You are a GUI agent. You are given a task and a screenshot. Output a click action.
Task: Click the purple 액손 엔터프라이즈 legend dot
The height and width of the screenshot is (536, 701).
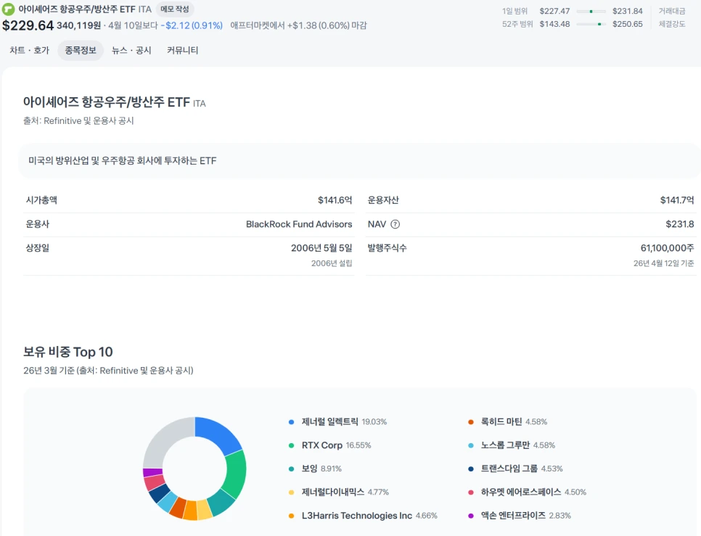tap(471, 516)
